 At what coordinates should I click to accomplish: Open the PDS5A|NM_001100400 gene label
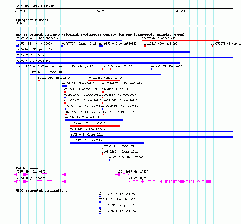pyautogui.click(x=31, y=178)
